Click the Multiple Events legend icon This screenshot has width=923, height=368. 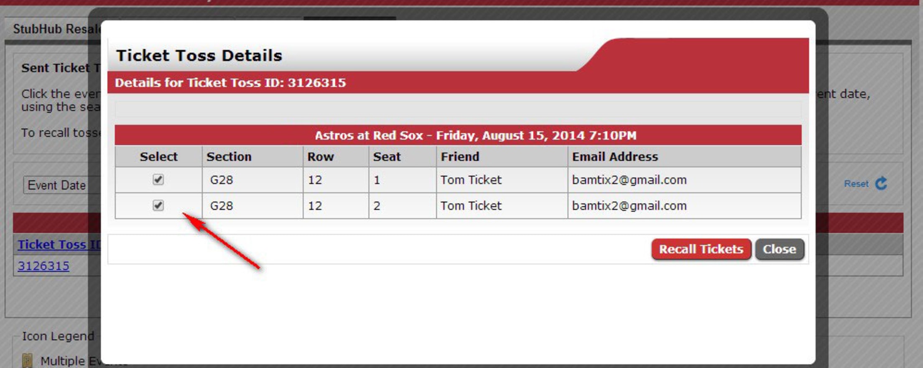tap(27, 360)
